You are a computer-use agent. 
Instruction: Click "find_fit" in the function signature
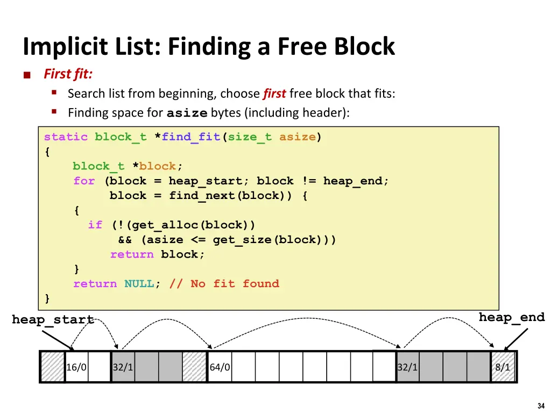click(x=191, y=137)
